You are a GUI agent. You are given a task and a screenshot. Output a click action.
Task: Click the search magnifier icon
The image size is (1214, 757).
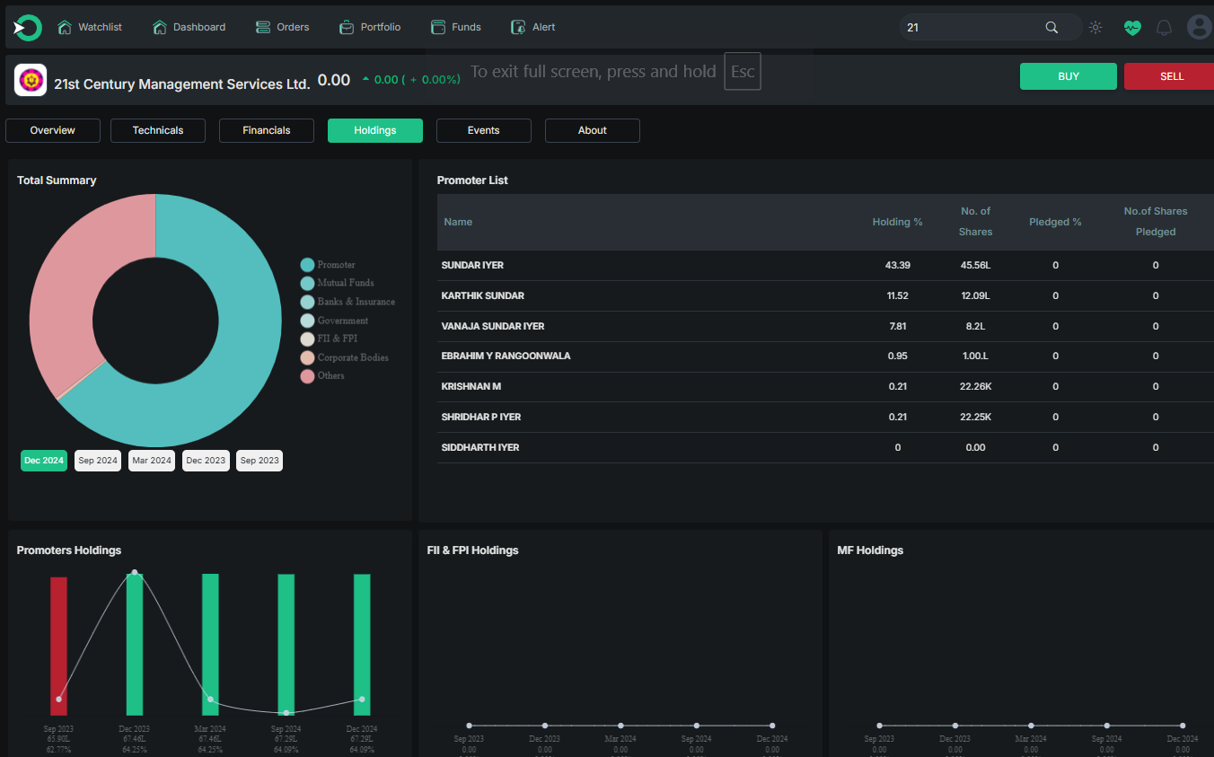[1051, 28]
